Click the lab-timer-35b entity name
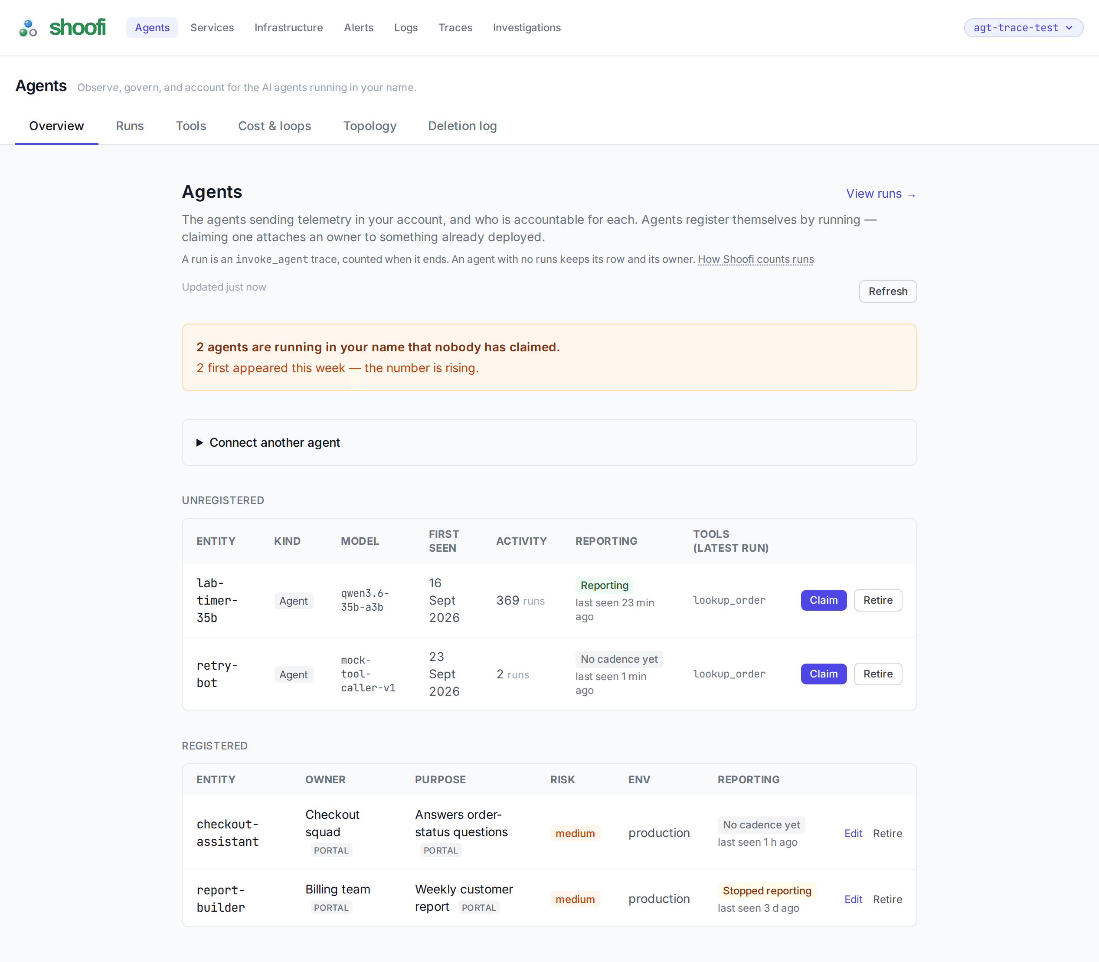This screenshot has width=1099, height=962. click(x=217, y=600)
